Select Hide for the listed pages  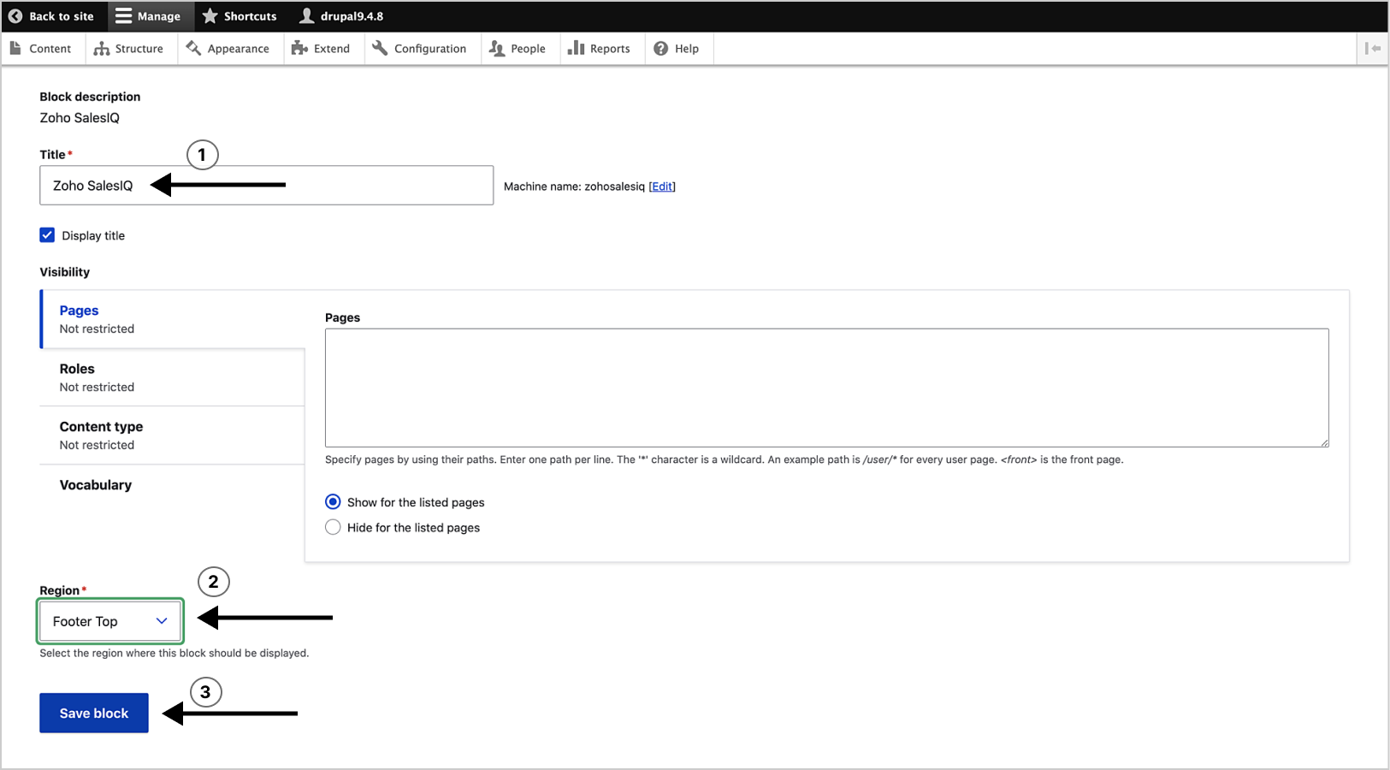click(333, 528)
